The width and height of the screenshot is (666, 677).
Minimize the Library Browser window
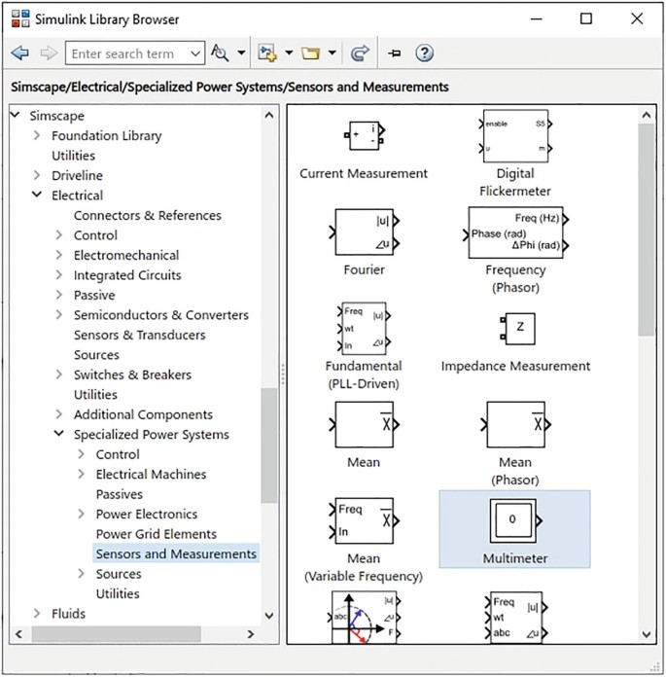pyautogui.click(x=536, y=19)
